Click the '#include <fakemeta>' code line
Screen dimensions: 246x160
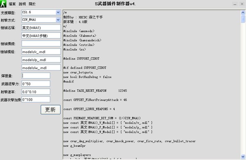80,36
